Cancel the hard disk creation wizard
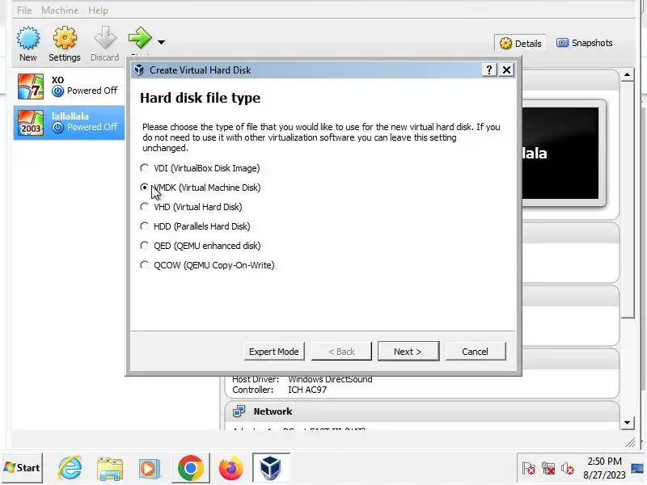The image size is (647, 485). point(476,352)
